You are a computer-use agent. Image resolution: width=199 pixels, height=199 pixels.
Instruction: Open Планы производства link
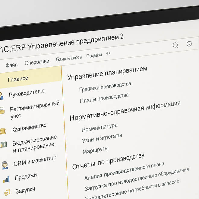pos(104,98)
